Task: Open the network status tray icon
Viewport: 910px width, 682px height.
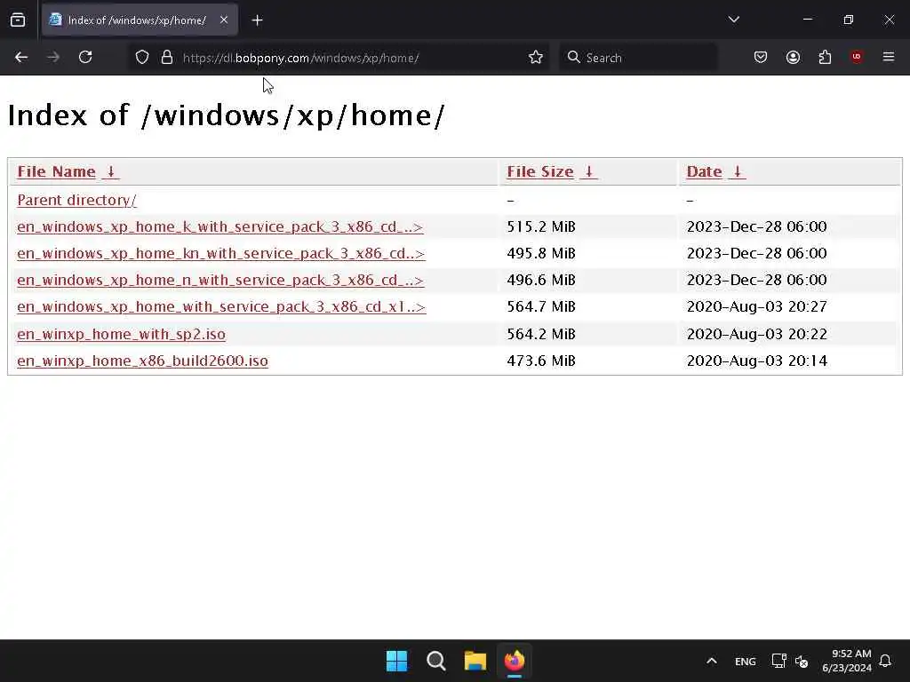Action: pyautogui.click(x=778, y=661)
